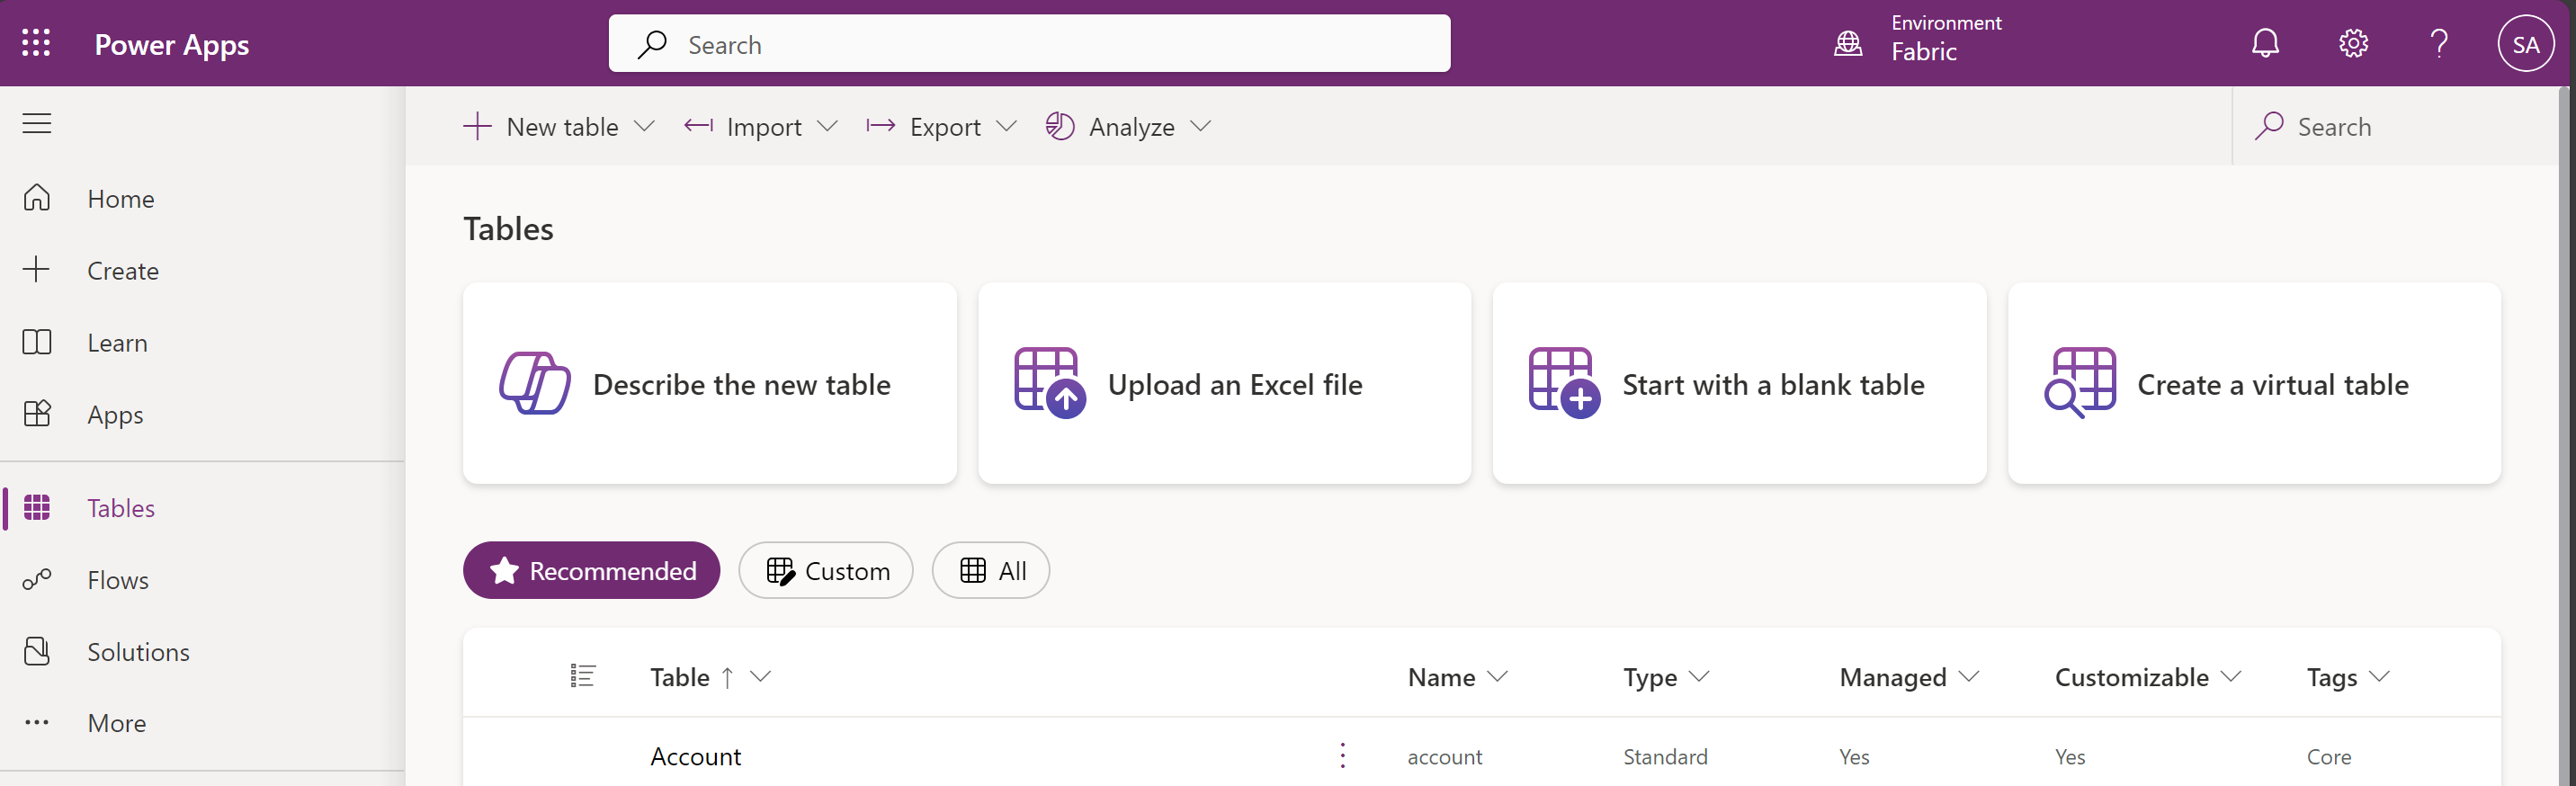
Task: Go to Solutions in the sidebar
Action: tap(138, 651)
